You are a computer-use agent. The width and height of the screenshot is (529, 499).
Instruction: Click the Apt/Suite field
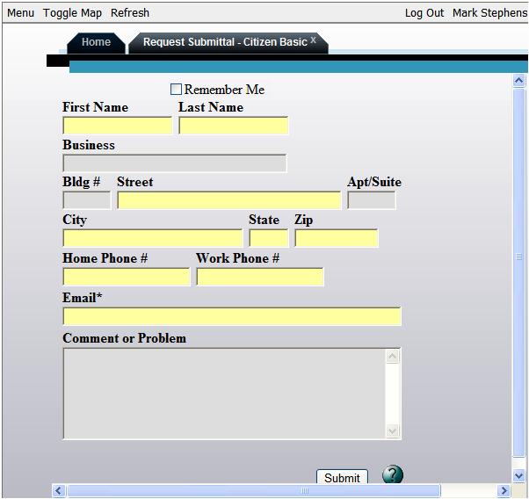click(x=372, y=200)
